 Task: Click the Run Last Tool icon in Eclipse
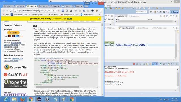(x=111, y=8)
